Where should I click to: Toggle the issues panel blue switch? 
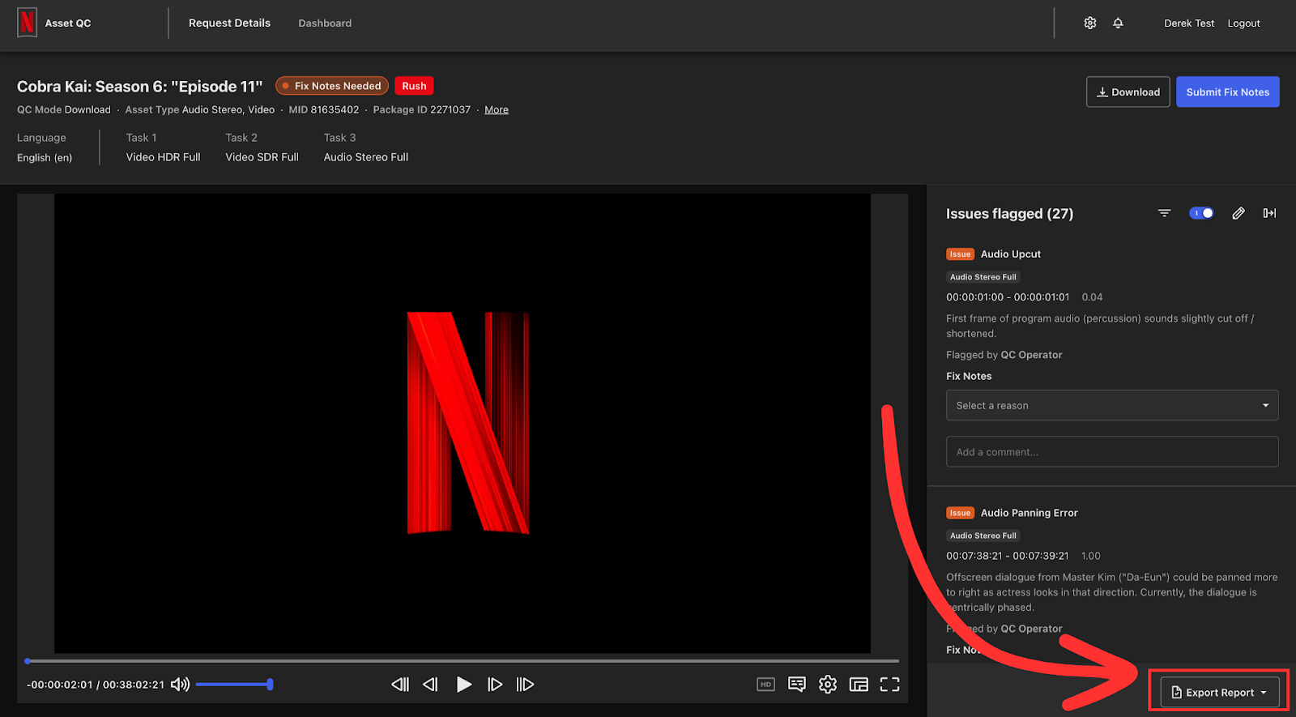1201,213
